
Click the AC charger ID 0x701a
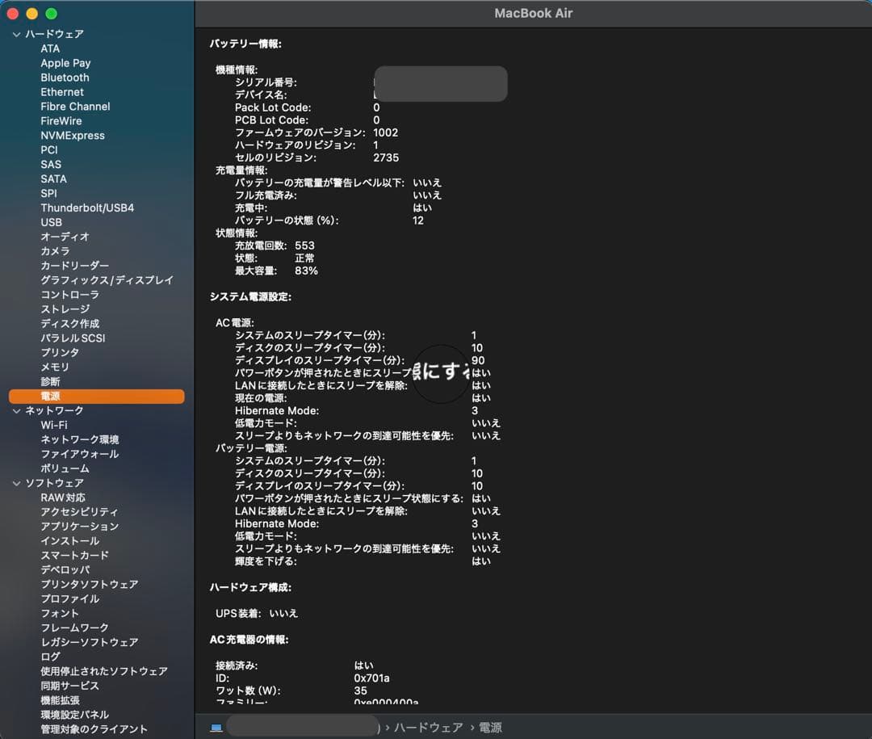point(371,678)
